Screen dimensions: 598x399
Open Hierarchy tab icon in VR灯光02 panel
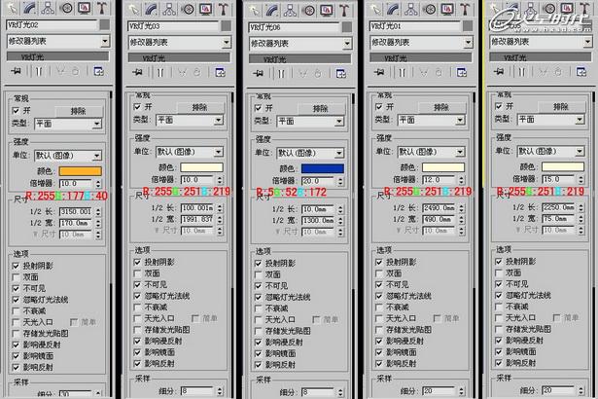point(48,8)
